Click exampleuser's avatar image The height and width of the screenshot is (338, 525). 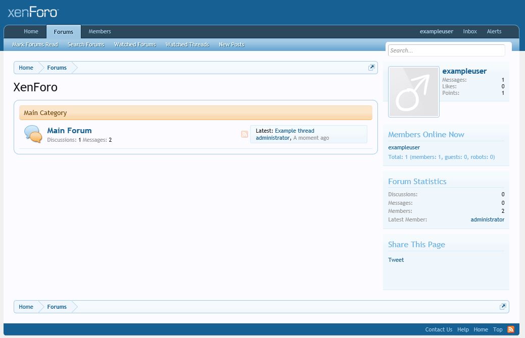tap(413, 92)
